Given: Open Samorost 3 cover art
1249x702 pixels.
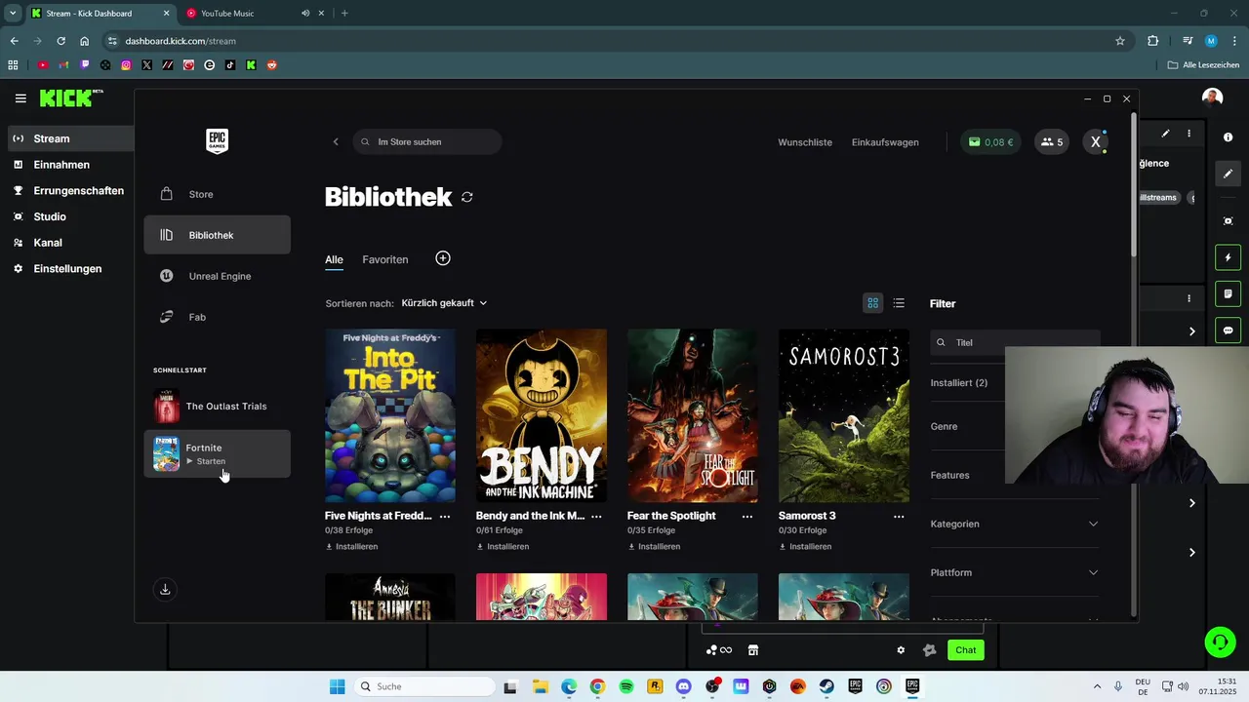Looking at the screenshot, I should [x=844, y=416].
